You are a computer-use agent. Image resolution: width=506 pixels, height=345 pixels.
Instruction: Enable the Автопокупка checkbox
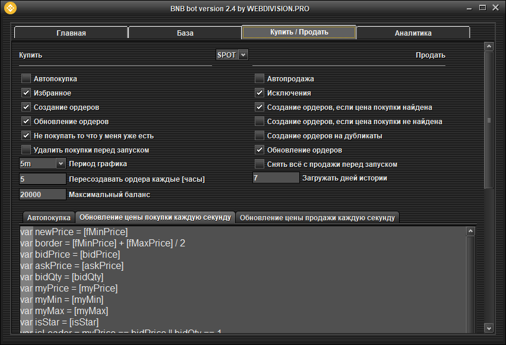26,78
